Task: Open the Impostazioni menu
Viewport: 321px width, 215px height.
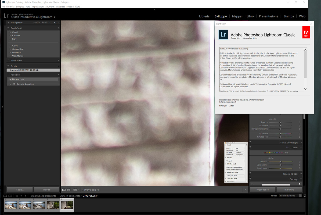Action: tap(38, 6)
